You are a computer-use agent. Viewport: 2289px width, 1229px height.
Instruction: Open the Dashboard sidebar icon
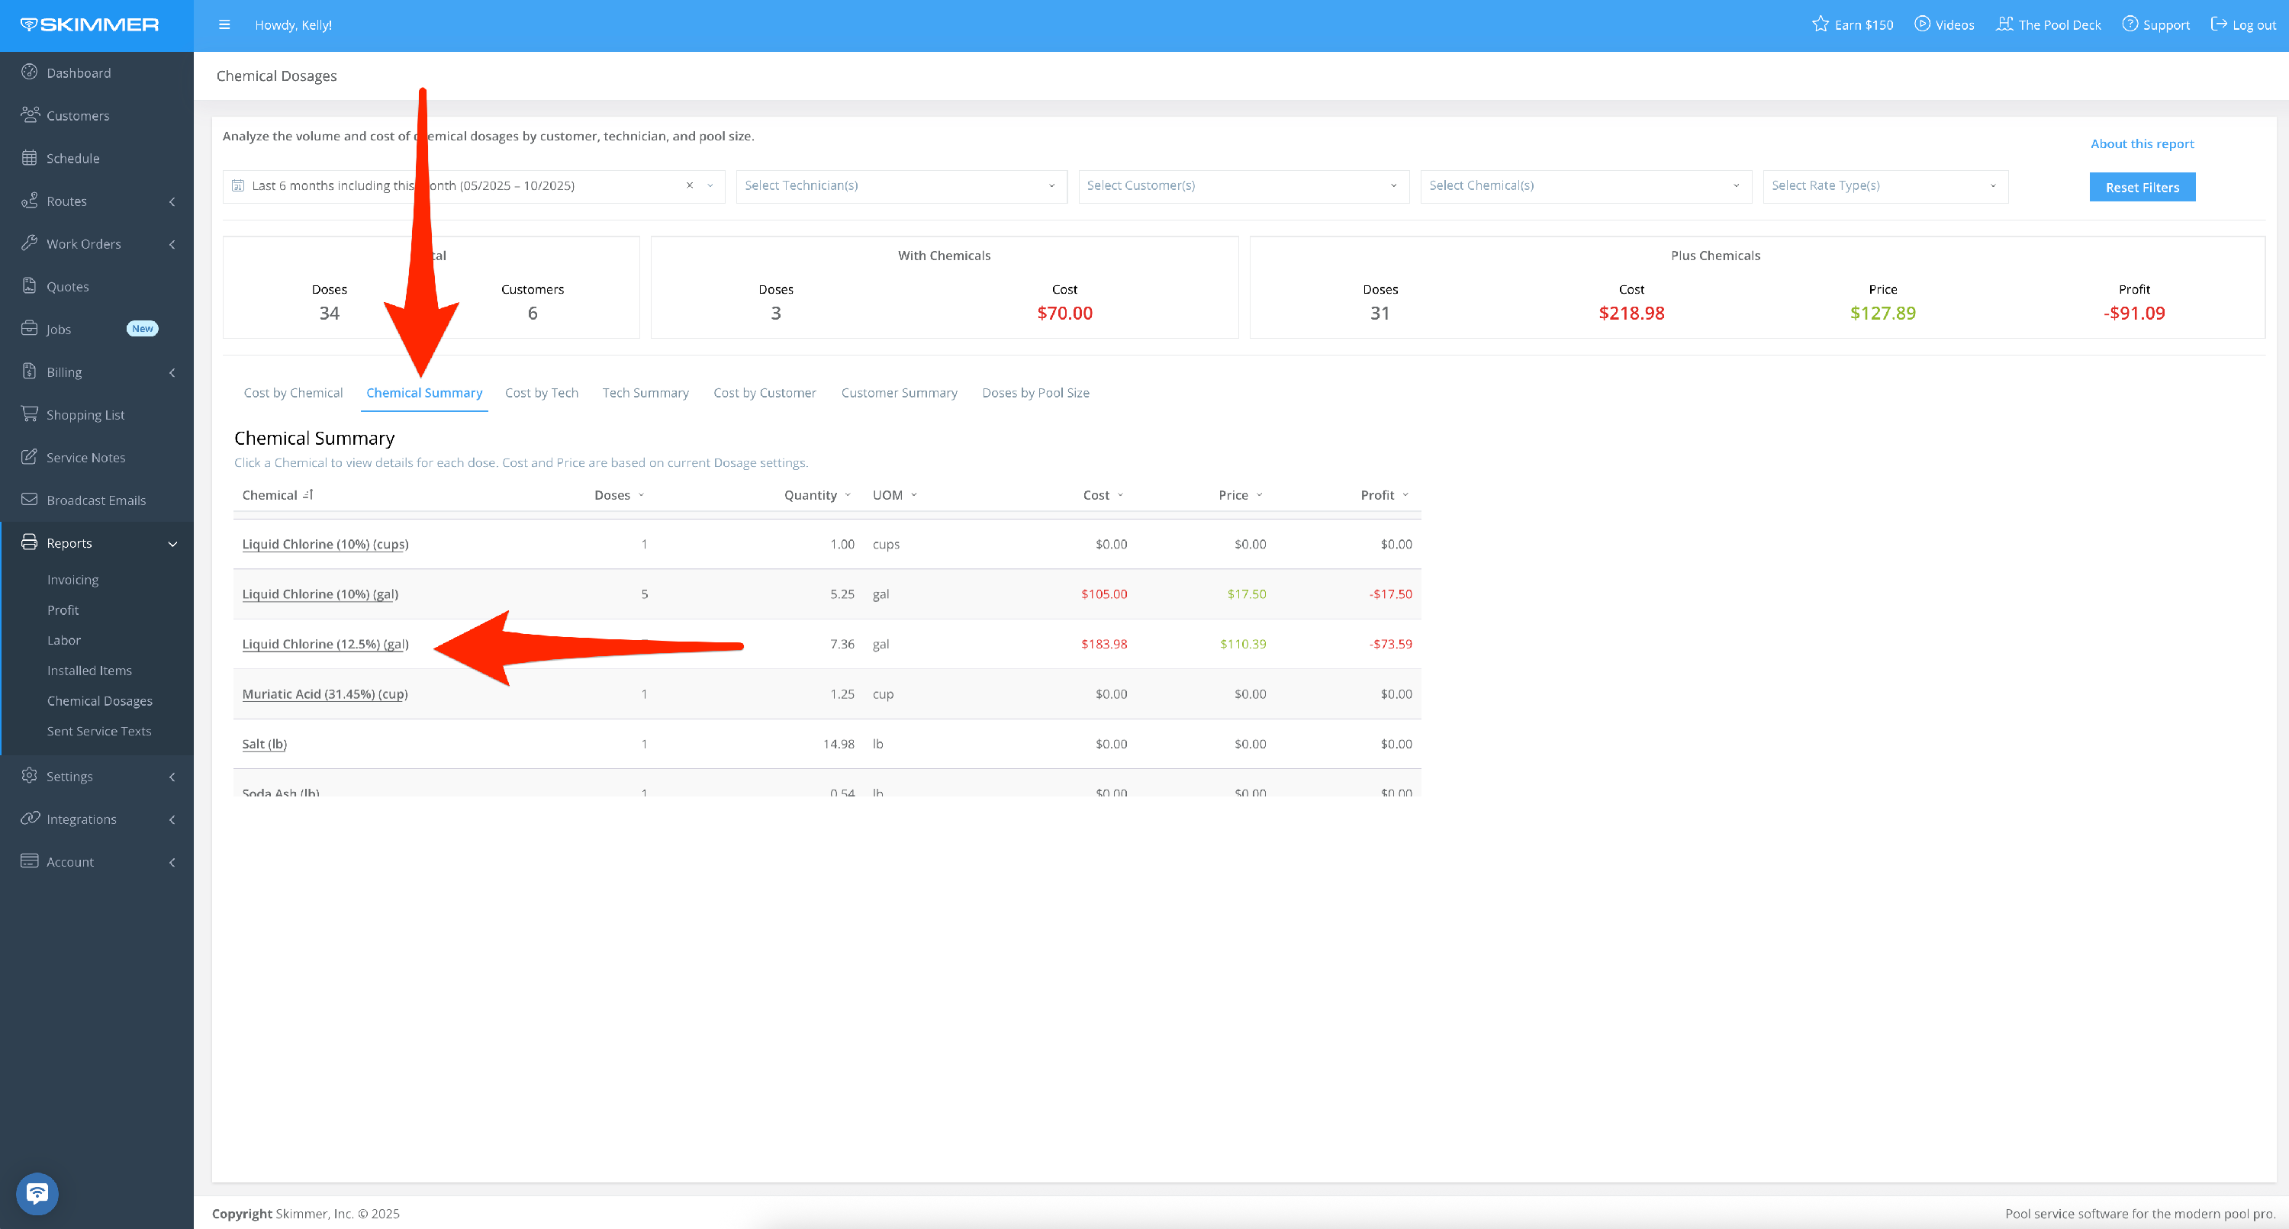pos(29,72)
